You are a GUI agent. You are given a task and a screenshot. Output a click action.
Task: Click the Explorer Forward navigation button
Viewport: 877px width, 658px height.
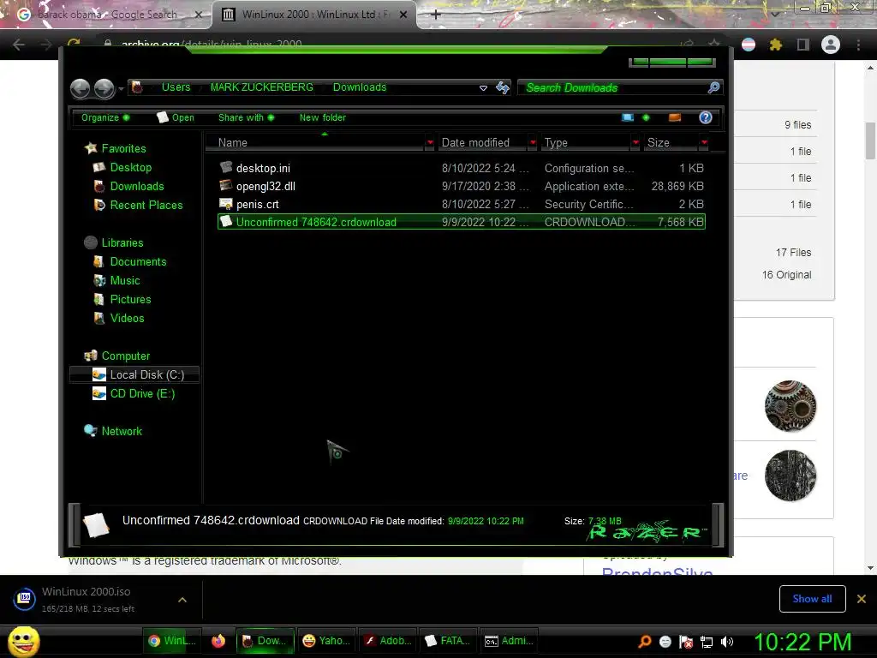pos(104,88)
